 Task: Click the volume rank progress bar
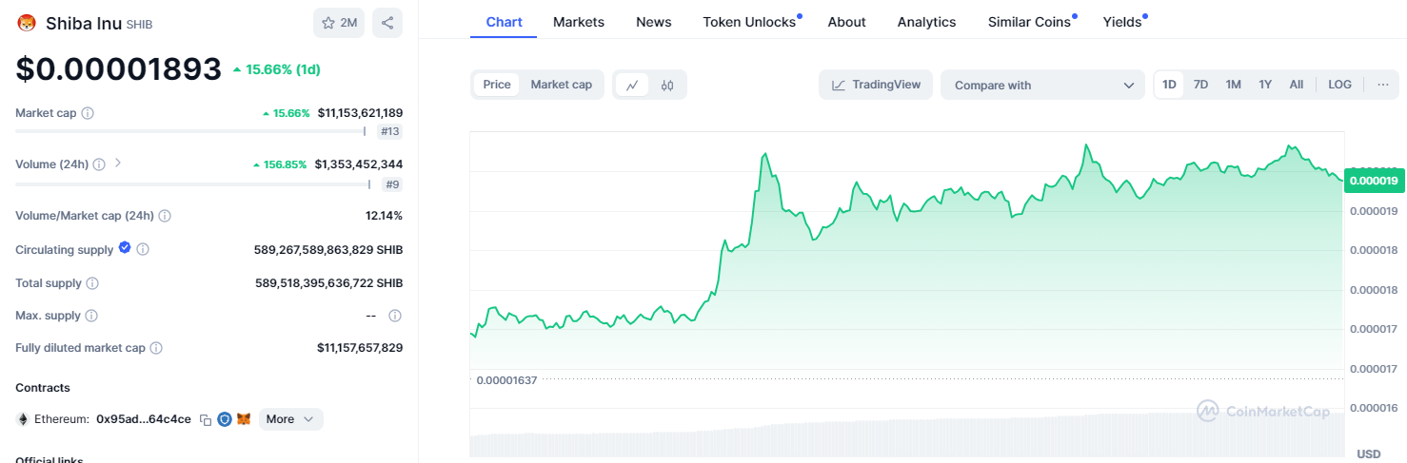pyautogui.click(x=193, y=184)
